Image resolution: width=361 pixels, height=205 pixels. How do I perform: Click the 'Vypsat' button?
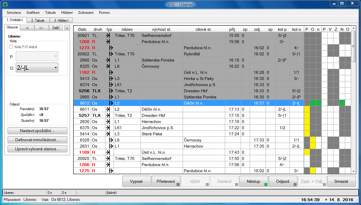pos(136,181)
